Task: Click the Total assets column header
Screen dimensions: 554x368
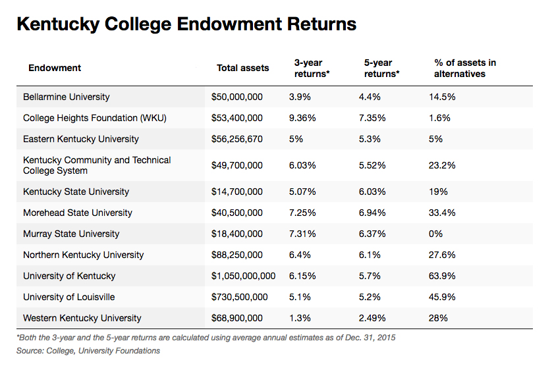Action: 242,68
